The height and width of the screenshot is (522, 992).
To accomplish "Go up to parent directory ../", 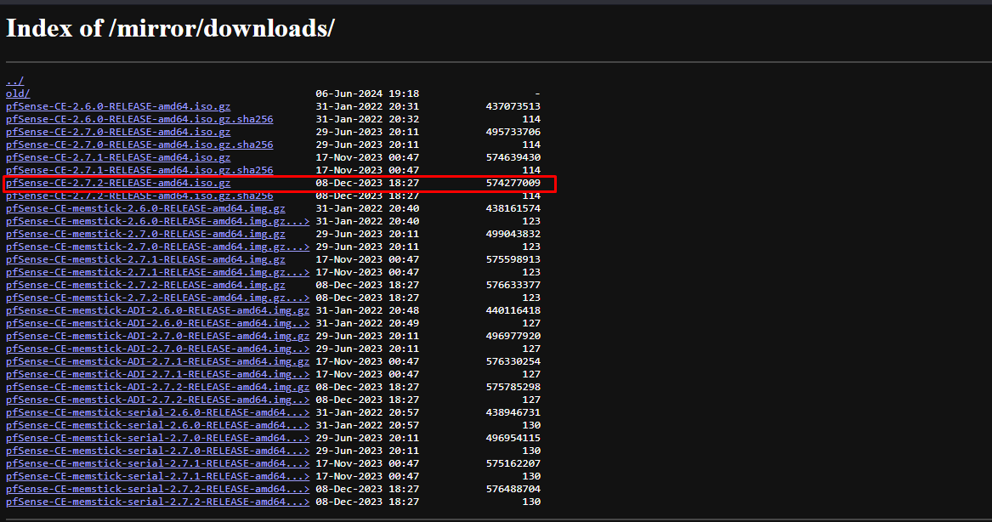I will (x=14, y=81).
